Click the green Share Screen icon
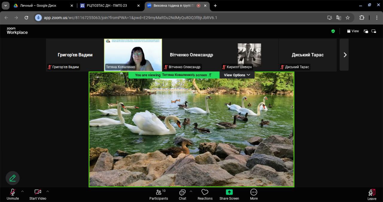This screenshot has height=202, width=383. (x=229, y=192)
